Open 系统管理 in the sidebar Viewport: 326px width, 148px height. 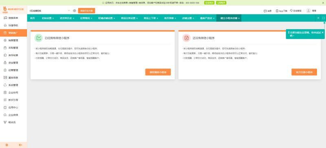click(x=13, y=85)
